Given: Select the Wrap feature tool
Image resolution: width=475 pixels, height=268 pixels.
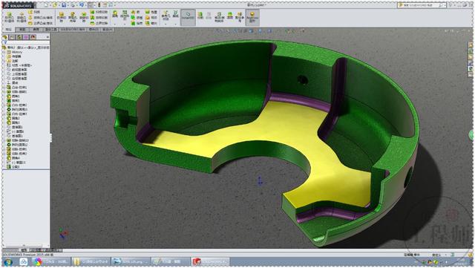Looking at the screenshot, I should (151, 12).
